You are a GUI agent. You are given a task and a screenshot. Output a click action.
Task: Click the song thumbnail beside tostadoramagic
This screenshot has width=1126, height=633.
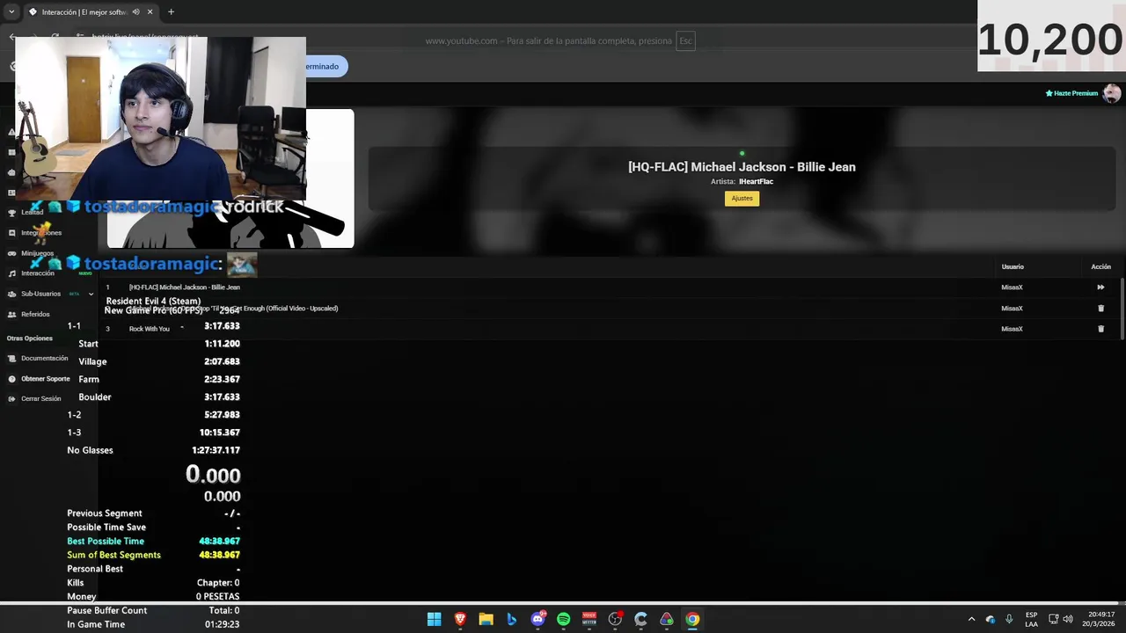pyautogui.click(x=242, y=264)
